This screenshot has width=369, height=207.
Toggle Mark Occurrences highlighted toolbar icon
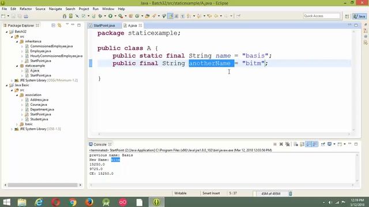[x=171, y=16]
